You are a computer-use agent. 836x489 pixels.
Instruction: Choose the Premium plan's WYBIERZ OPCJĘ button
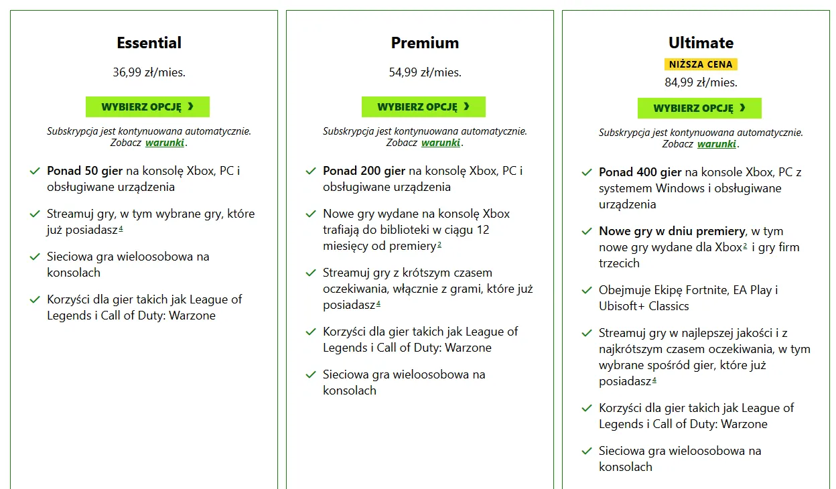(423, 107)
